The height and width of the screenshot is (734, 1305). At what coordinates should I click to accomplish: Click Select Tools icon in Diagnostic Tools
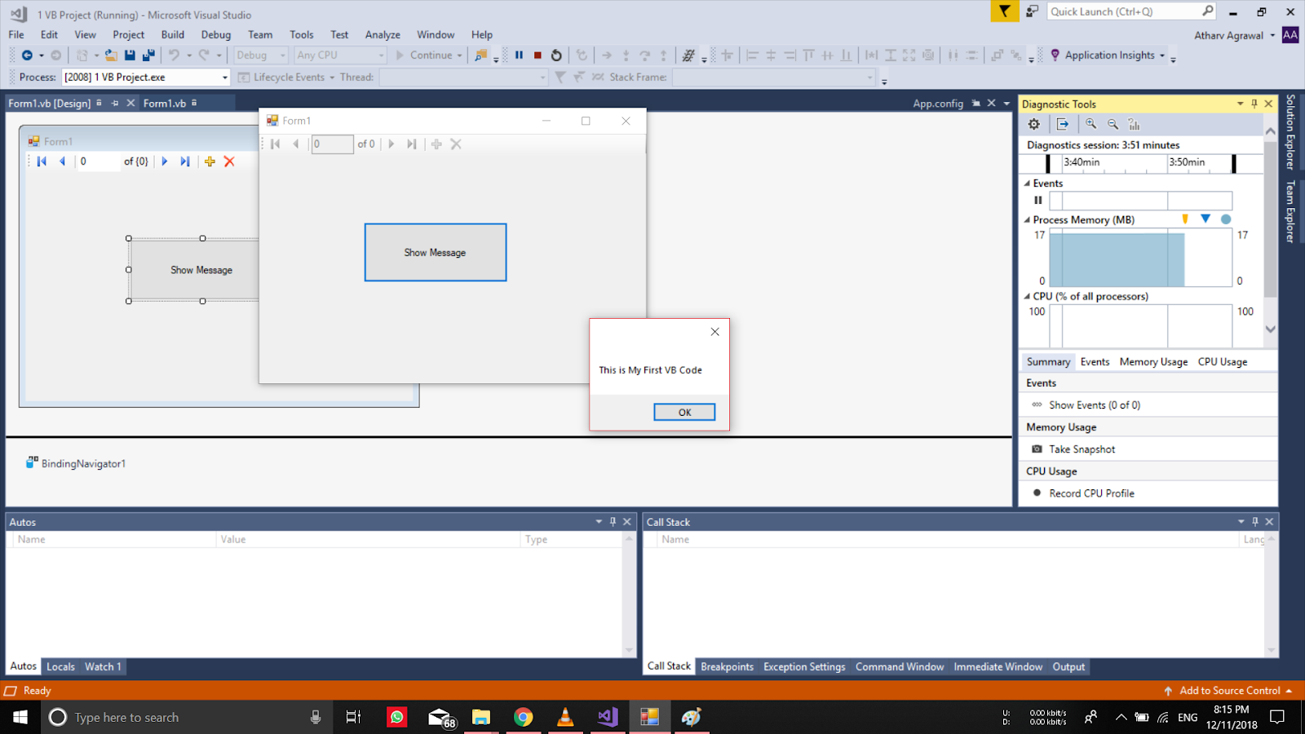pyautogui.click(x=1062, y=124)
